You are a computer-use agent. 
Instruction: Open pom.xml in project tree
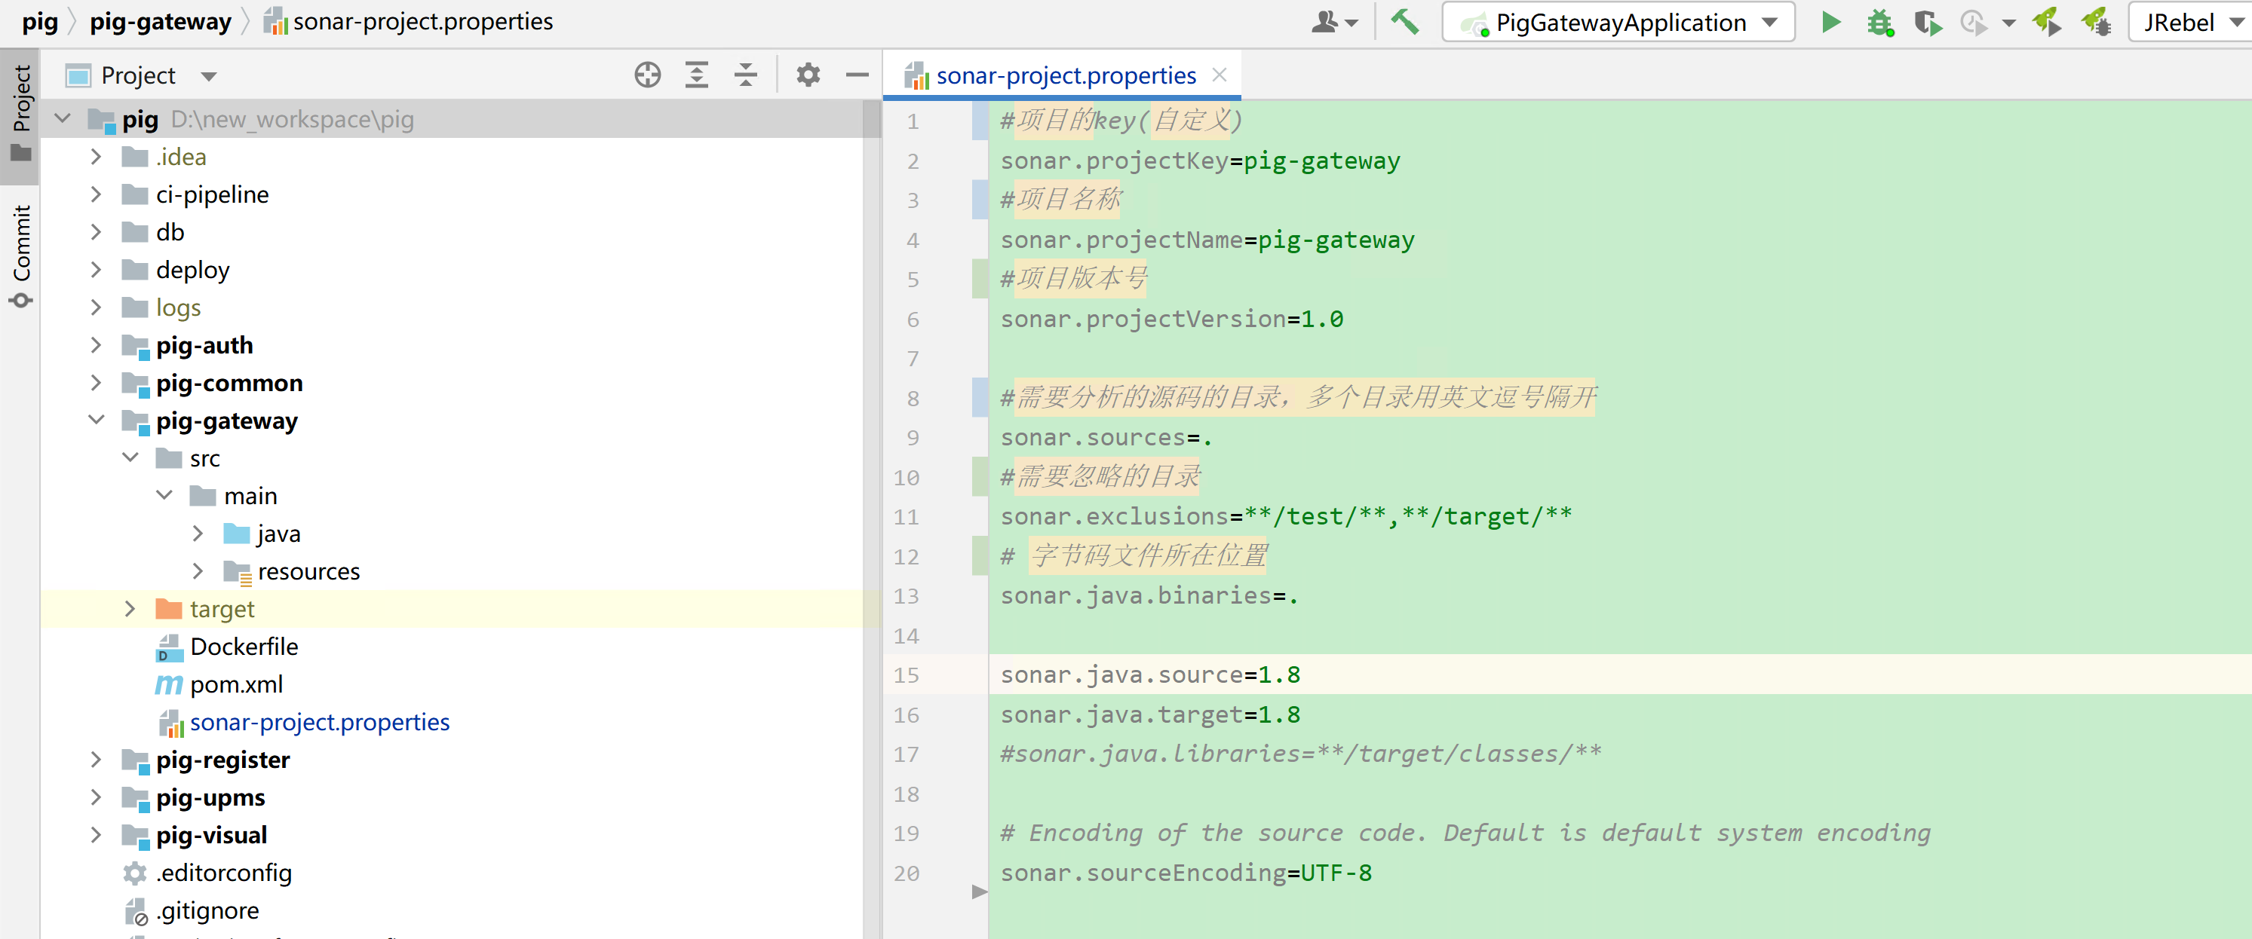tap(236, 684)
